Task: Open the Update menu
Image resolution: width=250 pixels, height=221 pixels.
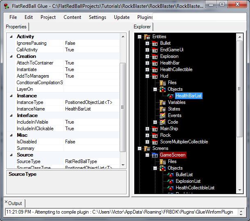Action: [x=122, y=17]
